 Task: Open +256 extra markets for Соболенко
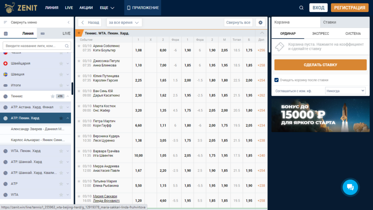pyautogui.click(x=261, y=50)
